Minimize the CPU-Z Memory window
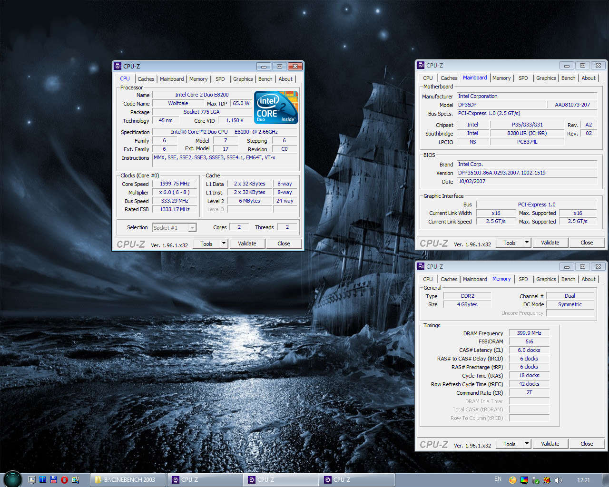 (567, 267)
